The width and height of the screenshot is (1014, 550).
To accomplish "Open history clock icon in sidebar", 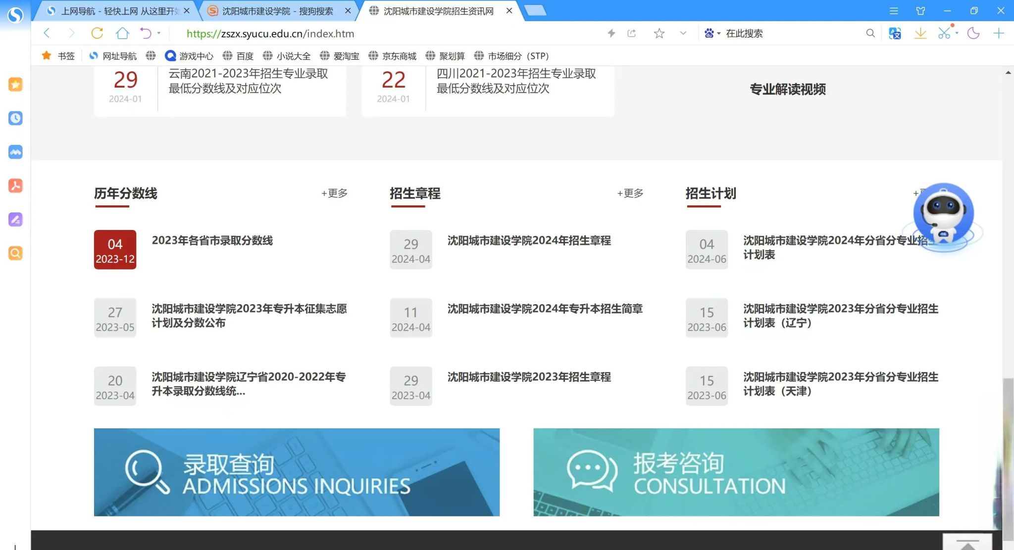I will coord(15,118).
